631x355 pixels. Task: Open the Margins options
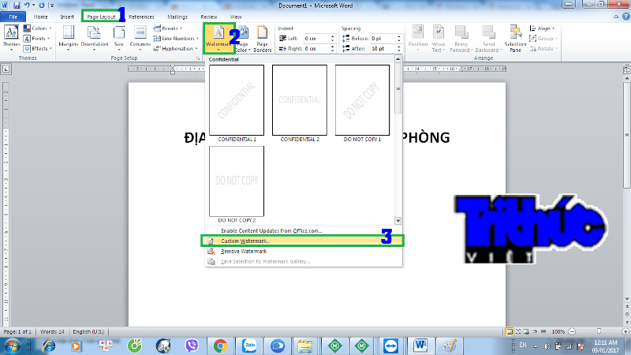click(68, 38)
